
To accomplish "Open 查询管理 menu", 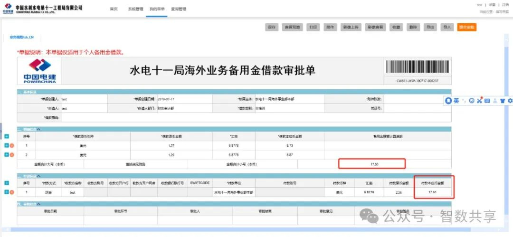I will point(179,9).
